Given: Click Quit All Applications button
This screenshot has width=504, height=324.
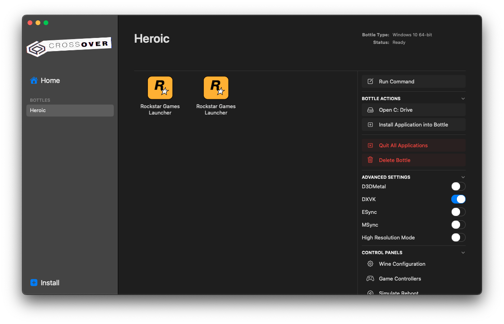Looking at the screenshot, I should [x=414, y=145].
